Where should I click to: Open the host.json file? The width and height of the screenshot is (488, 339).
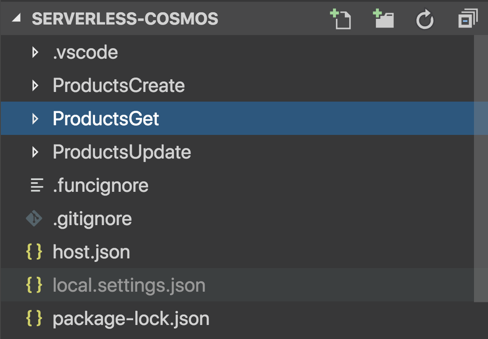pos(91,252)
